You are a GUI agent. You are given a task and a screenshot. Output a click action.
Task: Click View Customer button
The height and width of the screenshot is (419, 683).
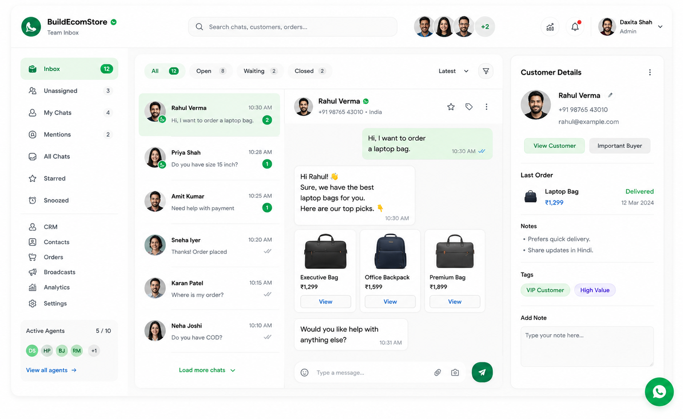tap(554, 146)
